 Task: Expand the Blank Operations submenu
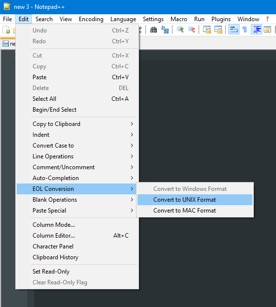76,200
